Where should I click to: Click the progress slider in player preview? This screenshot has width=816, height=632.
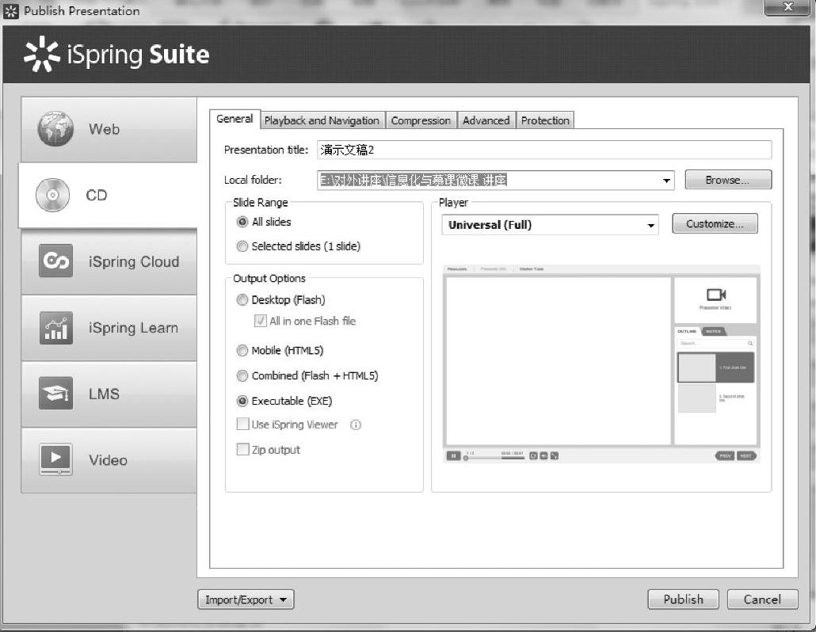pyautogui.click(x=494, y=459)
